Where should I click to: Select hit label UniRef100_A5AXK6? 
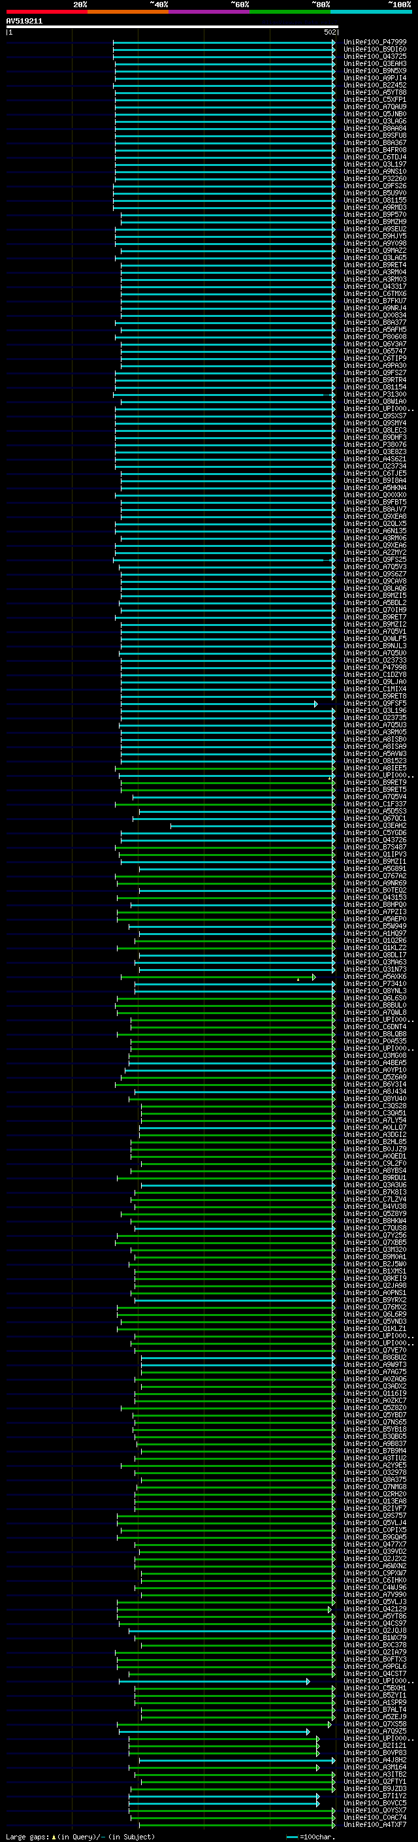pyautogui.click(x=375, y=977)
